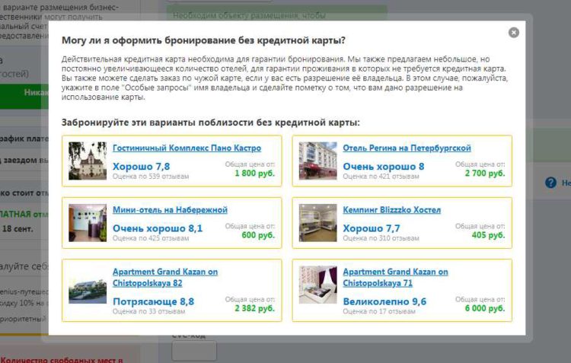Close the credit card booking dialog
571x363 pixels.
513,33
